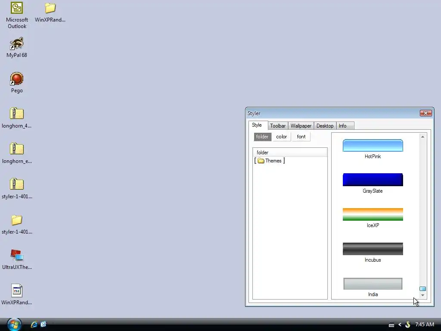441x331 pixels.
Task: Click the HotPink label text
Action: [x=373, y=156]
